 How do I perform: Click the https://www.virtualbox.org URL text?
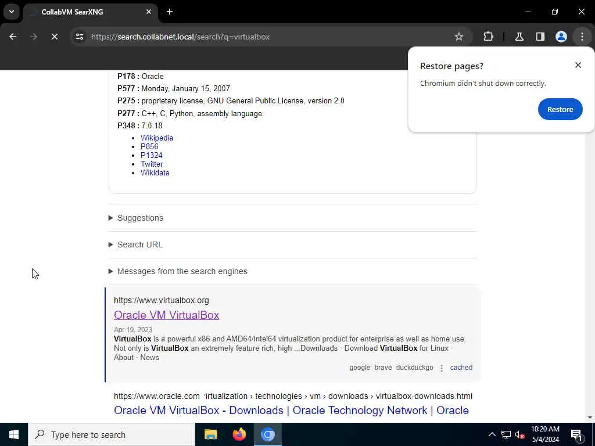(x=162, y=300)
